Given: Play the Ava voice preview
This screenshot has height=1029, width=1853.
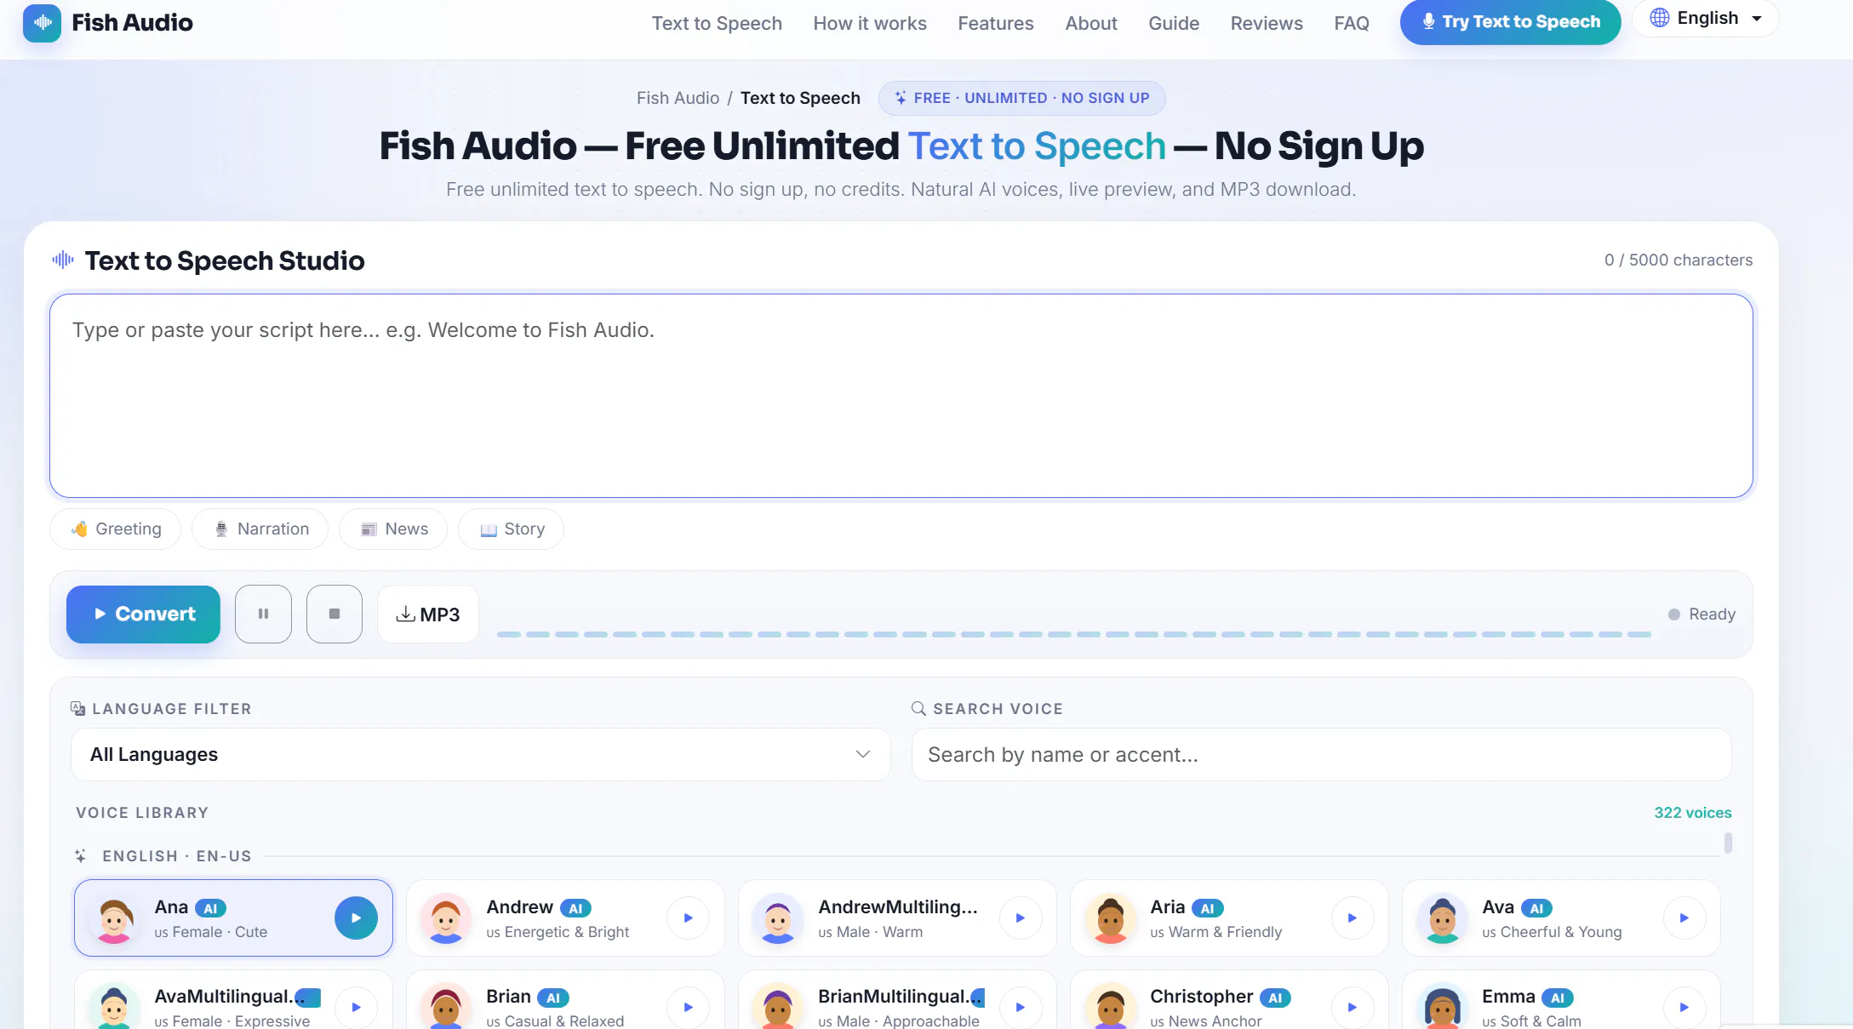Looking at the screenshot, I should [x=1684, y=918].
